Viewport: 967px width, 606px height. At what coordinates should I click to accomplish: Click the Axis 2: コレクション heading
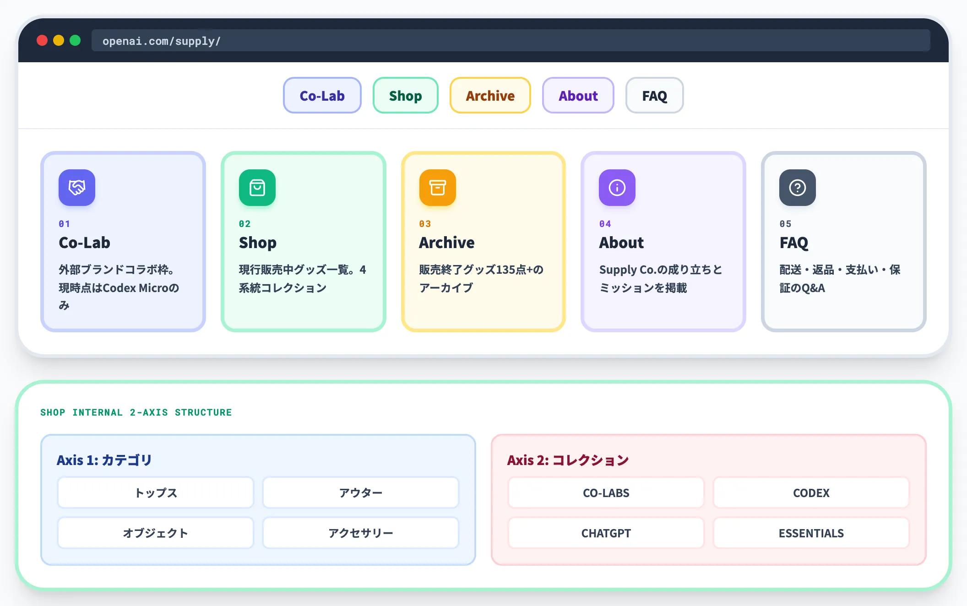coord(568,460)
